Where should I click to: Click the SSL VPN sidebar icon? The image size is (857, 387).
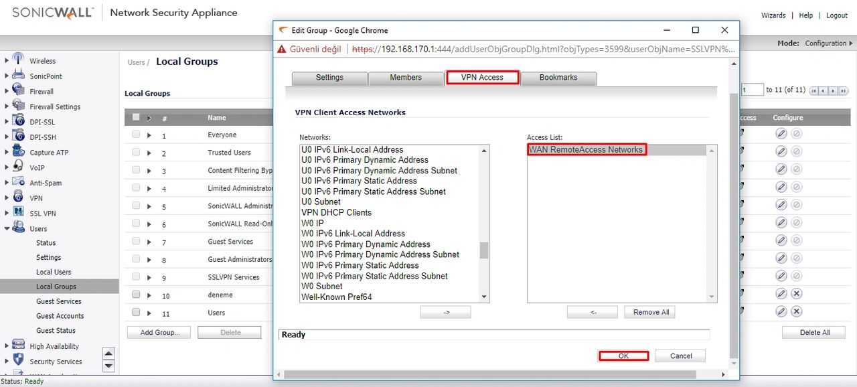tap(19, 213)
